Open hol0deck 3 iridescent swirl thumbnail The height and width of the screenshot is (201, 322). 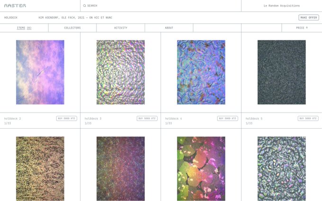[x=121, y=72]
